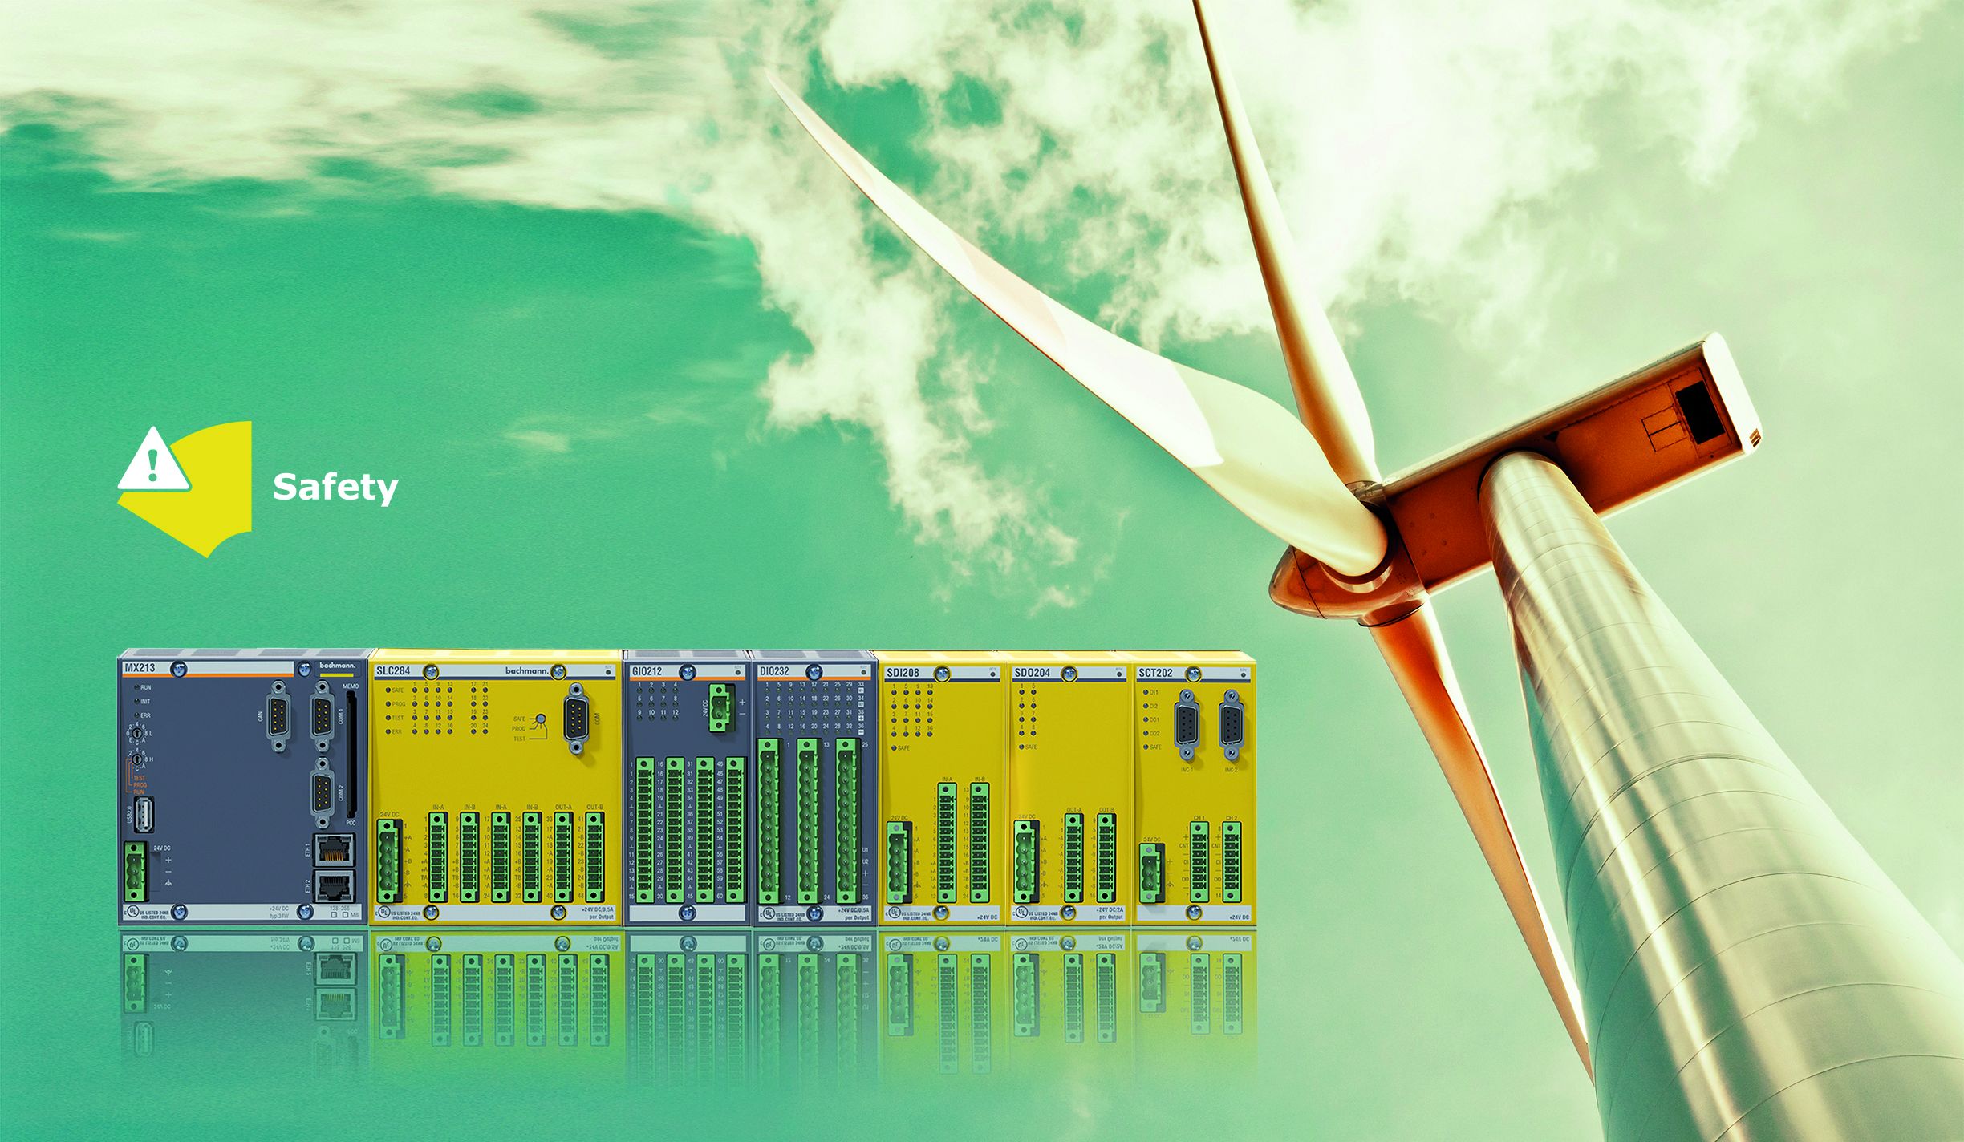Click the ETH 1 Ethernet port
1964x1142 pixels.
click(334, 848)
